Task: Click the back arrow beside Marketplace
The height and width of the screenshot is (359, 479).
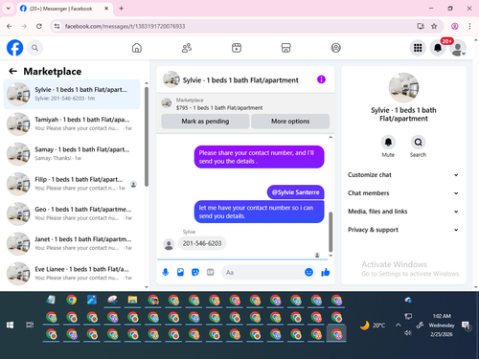Action: point(12,71)
